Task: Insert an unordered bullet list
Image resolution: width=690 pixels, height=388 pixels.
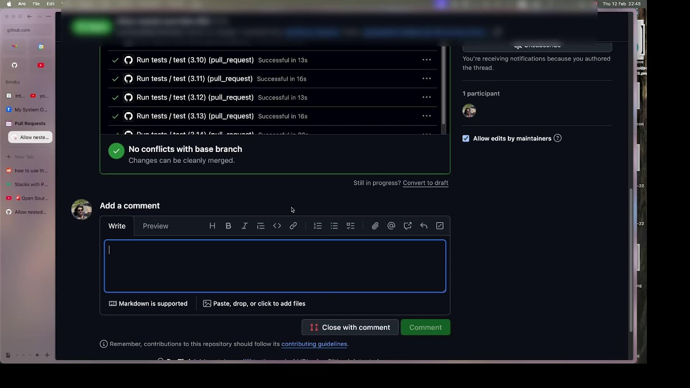Action: (x=334, y=226)
